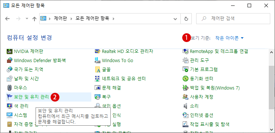Open the 복구 icon

(97, 97)
